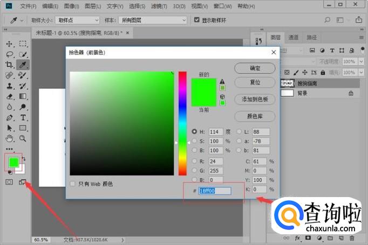Create a new group folder icon
This screenshot has width=368, height=245.
(330, 238)
